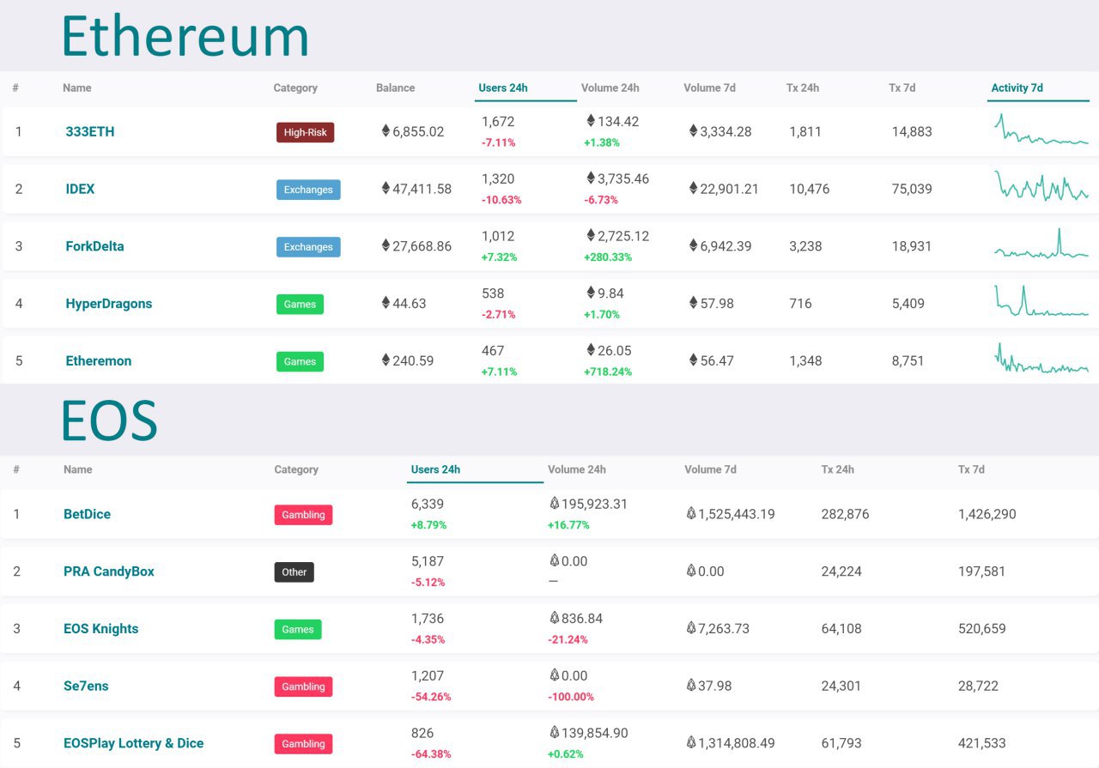View the ForkDelta activity 7d sparkline

click(x=1041, y=244)
